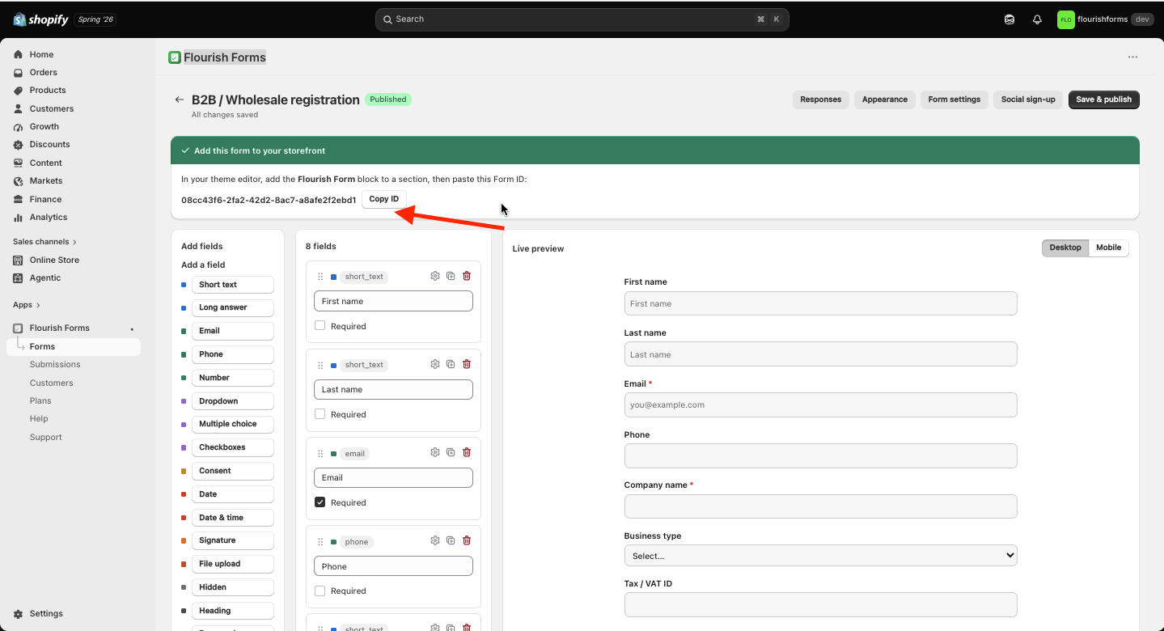
Task: Switch live preview to Desktop
Action: coord(1065,248)
